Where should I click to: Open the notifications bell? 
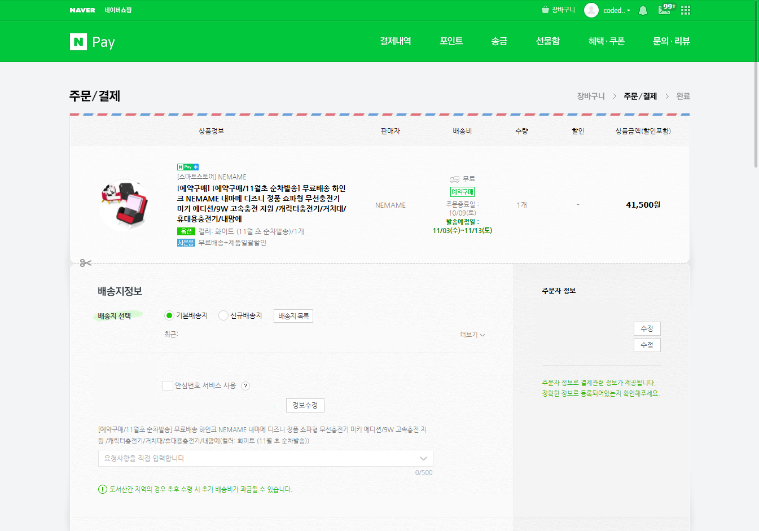point(643,10)
